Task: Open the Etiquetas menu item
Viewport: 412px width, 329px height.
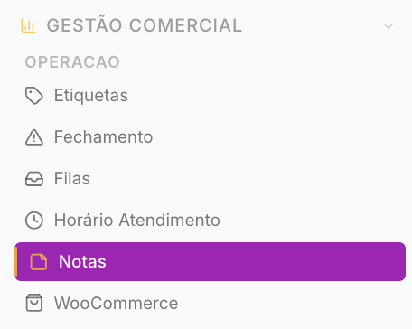Action: [x=211, y=96]
